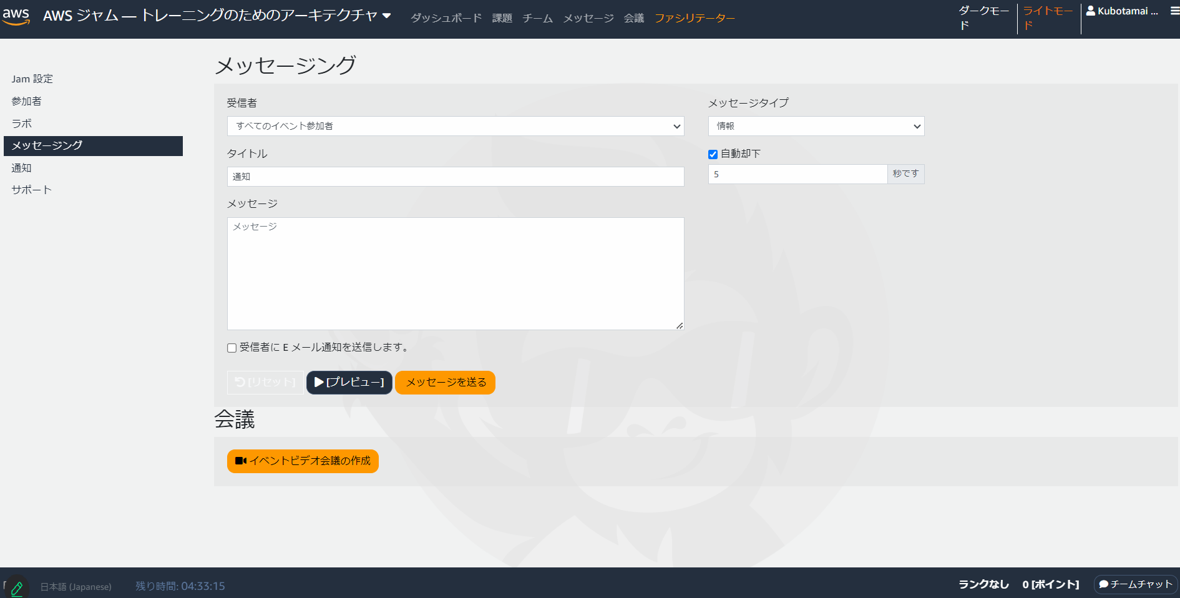Click the play icon on the プレビュー button

point(319,382)
